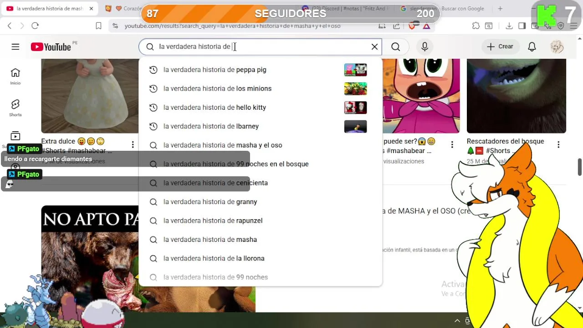Viewport: 583px width, 328px height.
Task: Click the 'Rescatadores del bosque' video title
Action: pyautogui.click(x=505, y=146)
